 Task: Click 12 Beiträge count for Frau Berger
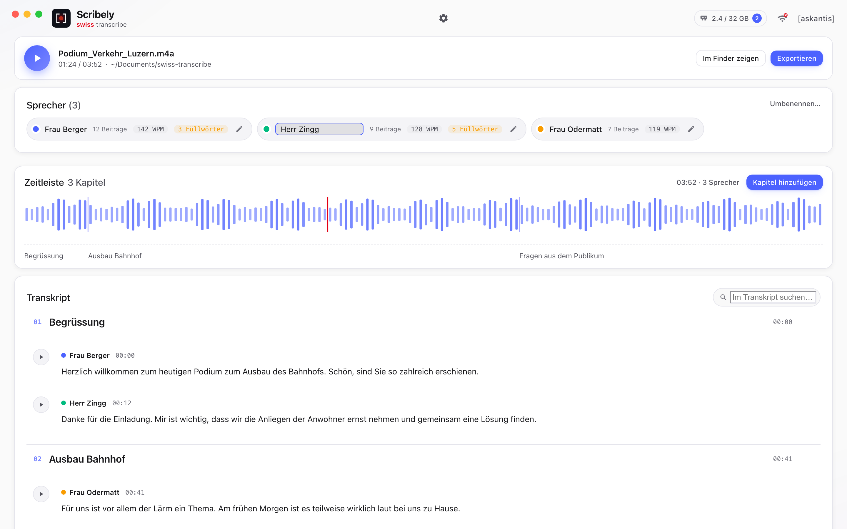click(x=109, y=129)
